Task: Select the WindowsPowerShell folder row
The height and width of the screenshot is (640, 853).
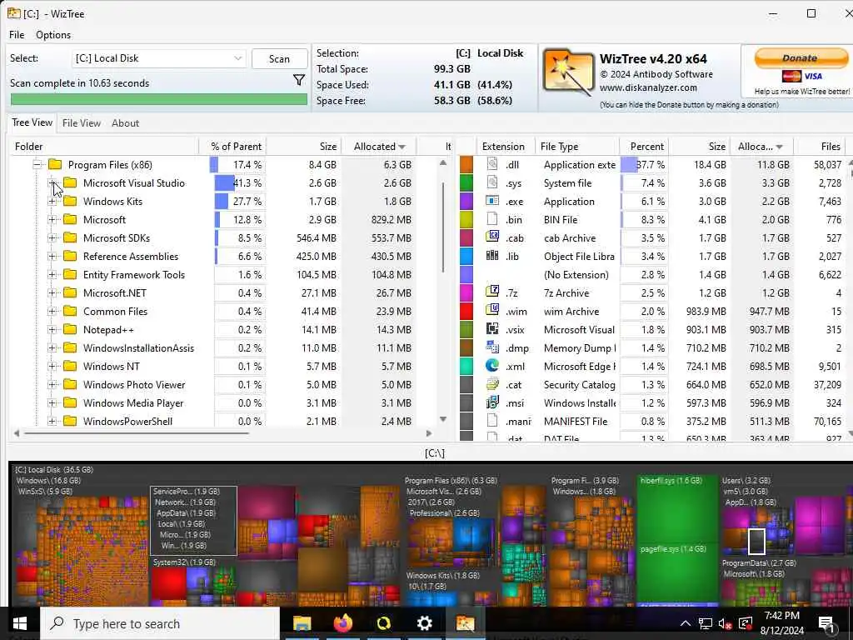Action: (127, 421)
